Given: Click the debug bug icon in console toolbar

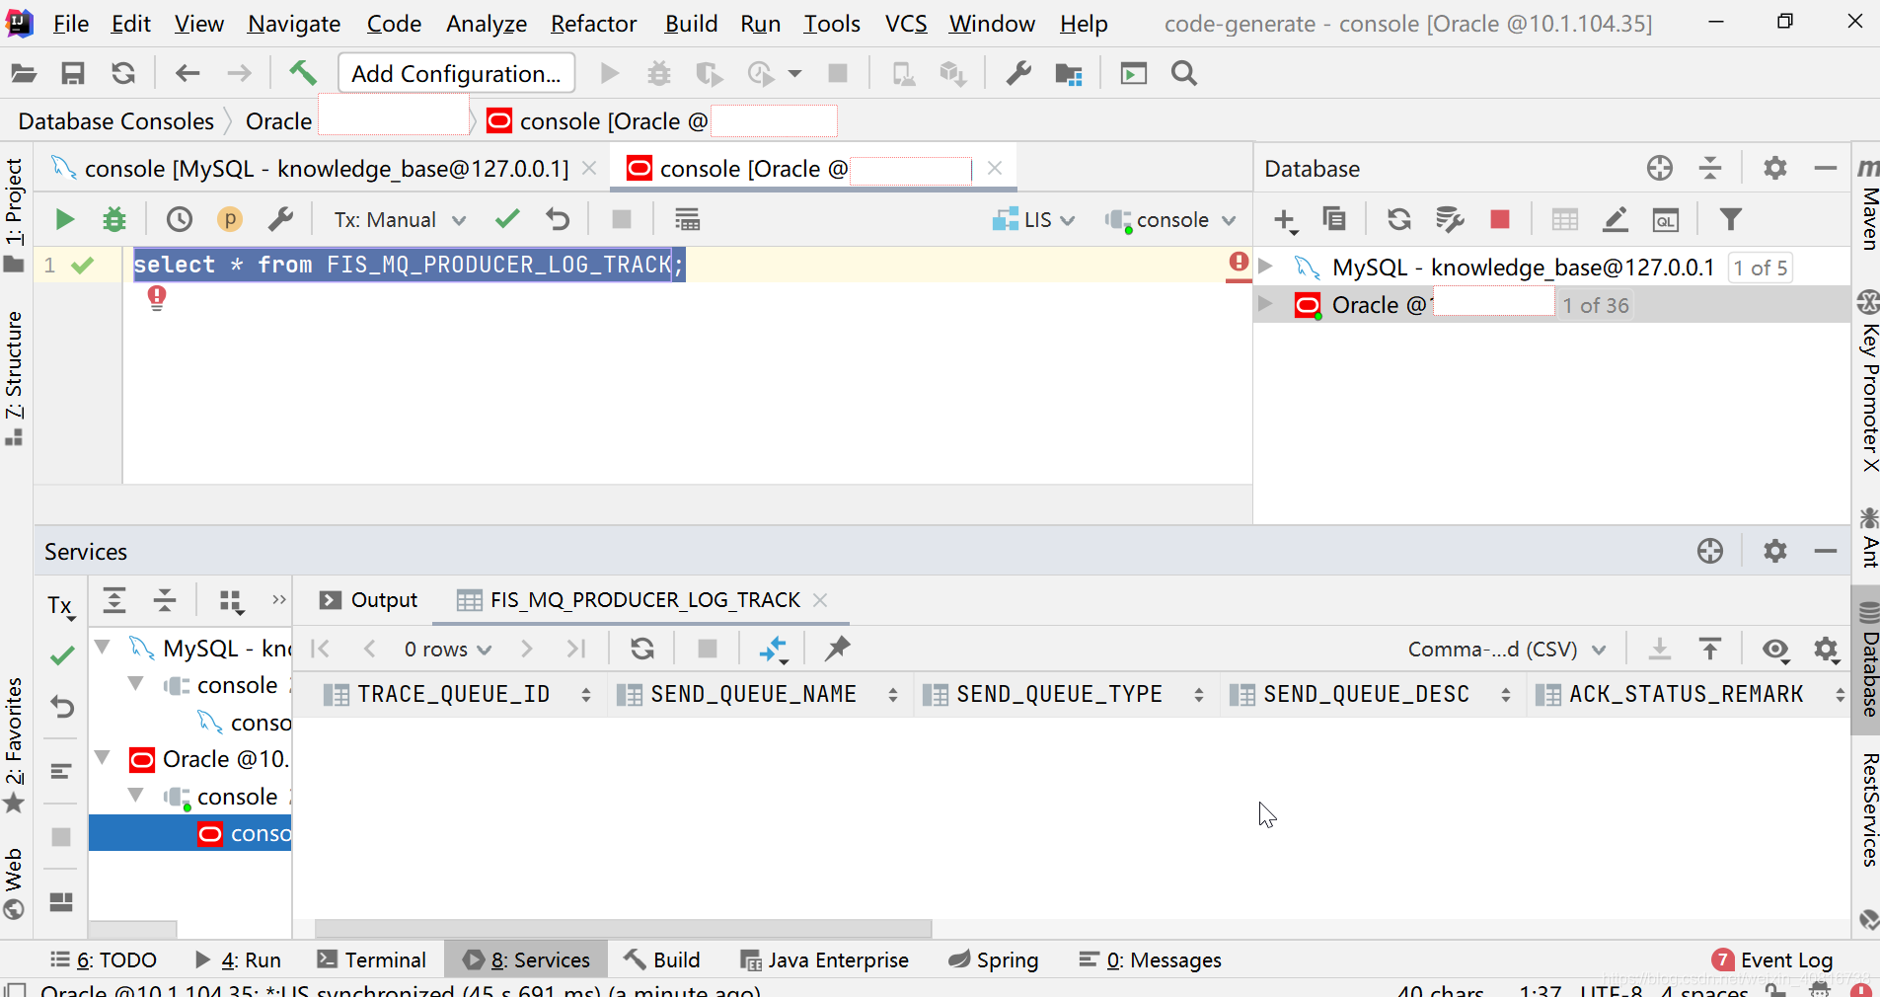Looking at the screenshot, I should pos(114,219).
